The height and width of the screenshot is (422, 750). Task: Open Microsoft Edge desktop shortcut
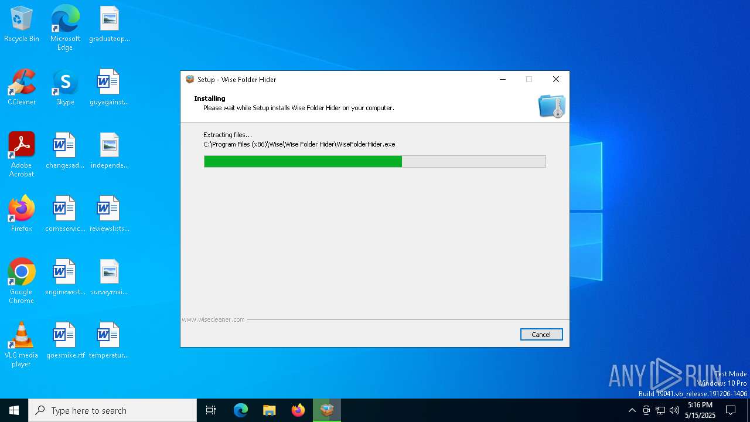[65, 28]
